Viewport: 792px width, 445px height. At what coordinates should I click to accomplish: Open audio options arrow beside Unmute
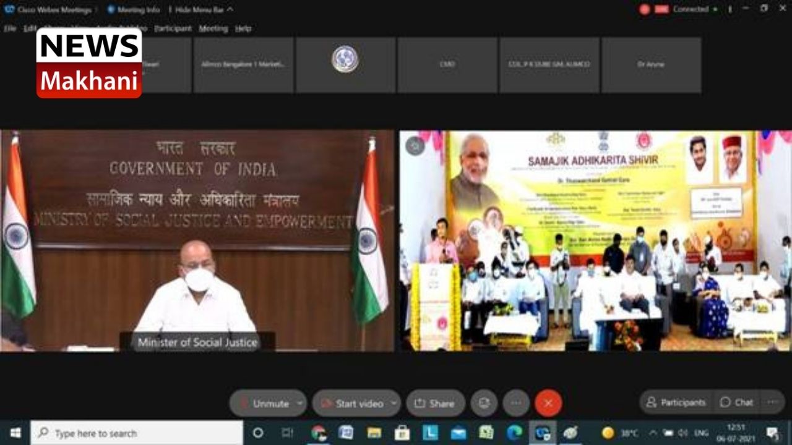click(299, 404)
